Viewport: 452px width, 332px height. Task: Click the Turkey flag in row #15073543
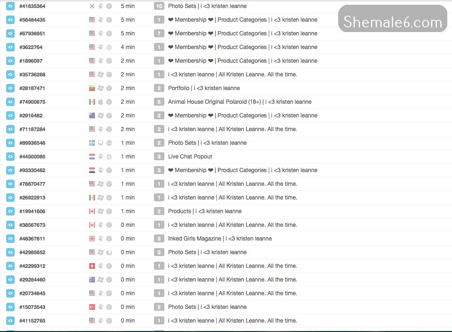92,307
